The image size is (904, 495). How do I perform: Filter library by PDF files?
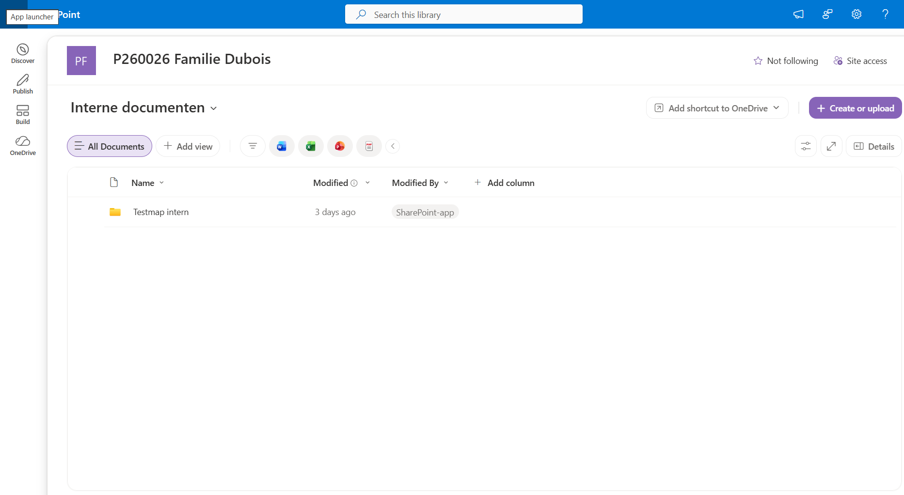tap(369, 146)
